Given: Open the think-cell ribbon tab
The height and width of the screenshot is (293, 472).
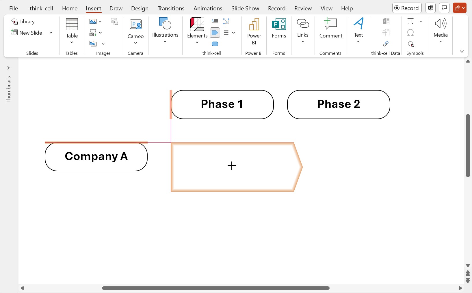Looking at the screenshot, I should [x=41, y=8].
